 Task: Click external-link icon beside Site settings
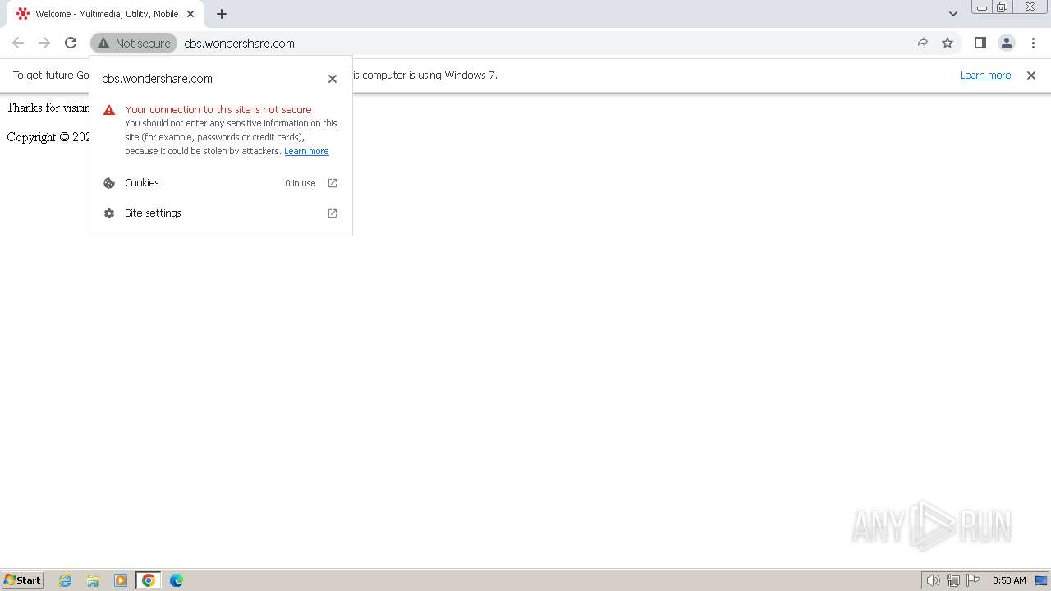(333, 213)
